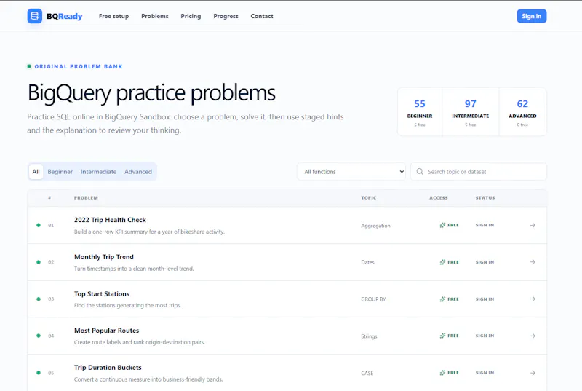Click SIGN IN status for Monthly Trip Trend
Viewport: 582px width, 391px height.
click(485, 262)
